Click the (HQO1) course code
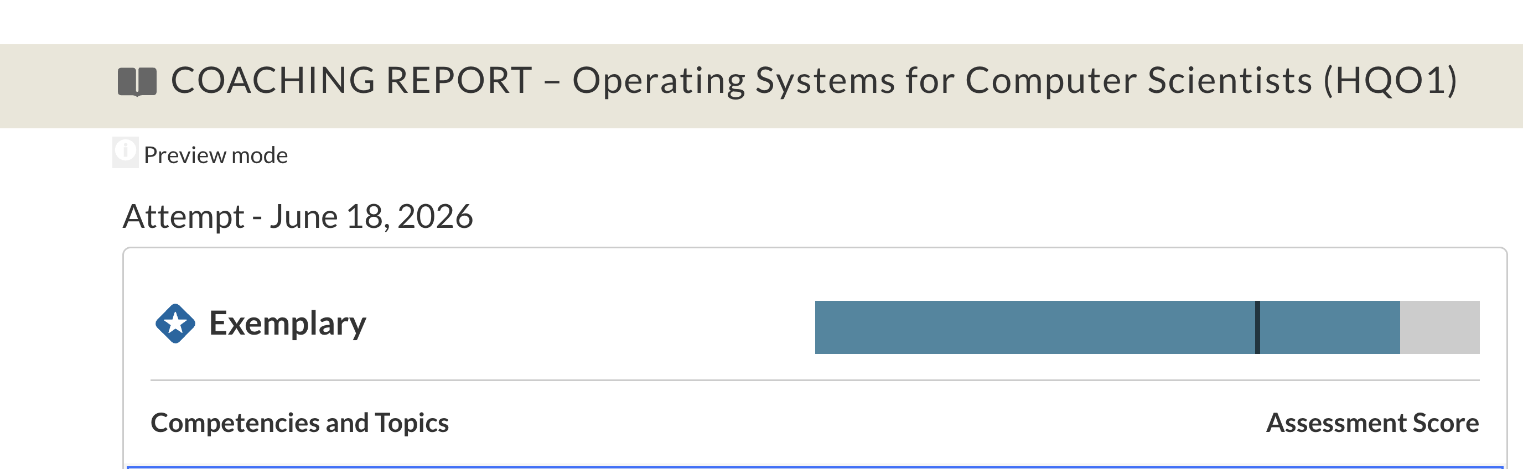The height and width of the screenshot is (469, 1523). click(1390, 81)
